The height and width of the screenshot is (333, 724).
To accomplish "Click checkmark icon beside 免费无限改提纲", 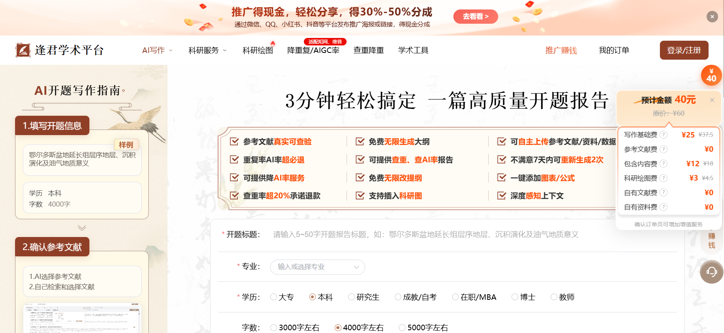I will pyautogui.click(x=360, y=178).
